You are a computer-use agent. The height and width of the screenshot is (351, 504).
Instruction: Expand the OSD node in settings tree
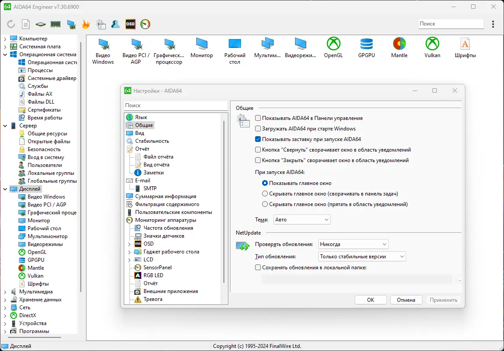tap(129, 244)
